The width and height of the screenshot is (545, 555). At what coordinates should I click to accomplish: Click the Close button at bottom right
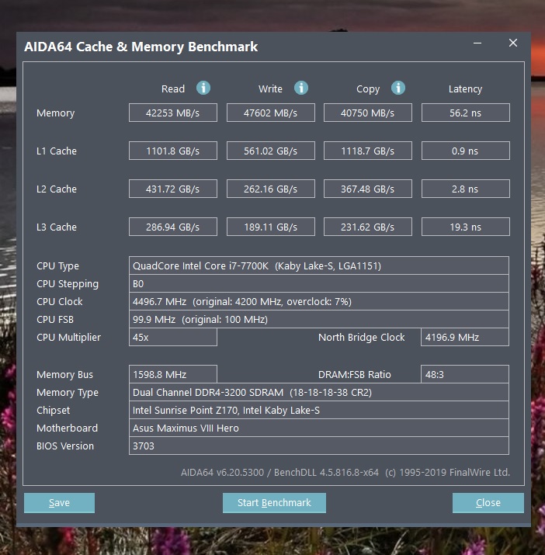point(488,503)
